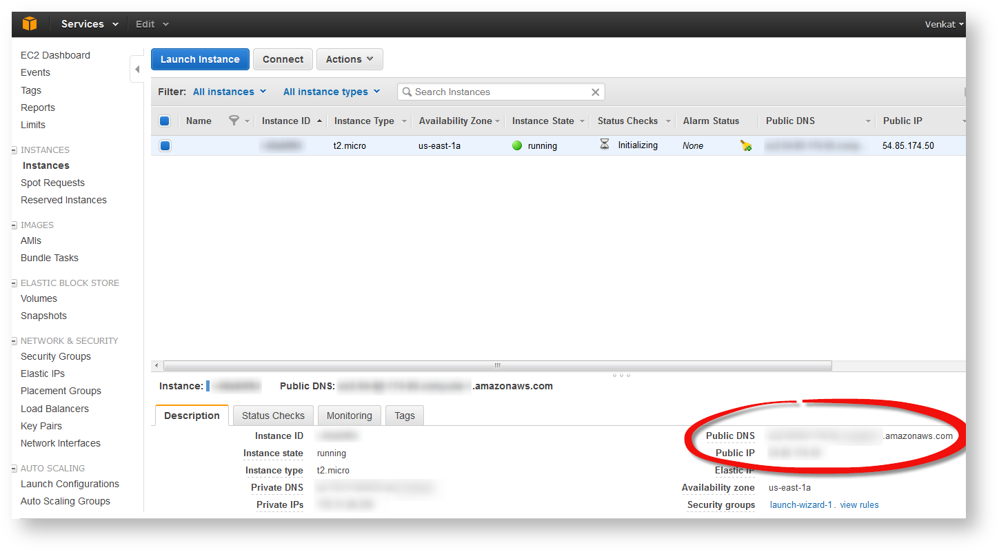The width and height of the screenshot is (999, 552).
Task: Switch to the Monitoring tab
Action: tap(349, 415)
